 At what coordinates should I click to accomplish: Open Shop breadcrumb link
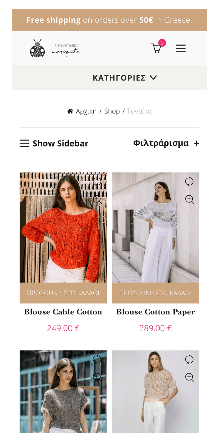pyautogui.click(x=112, y=111)
